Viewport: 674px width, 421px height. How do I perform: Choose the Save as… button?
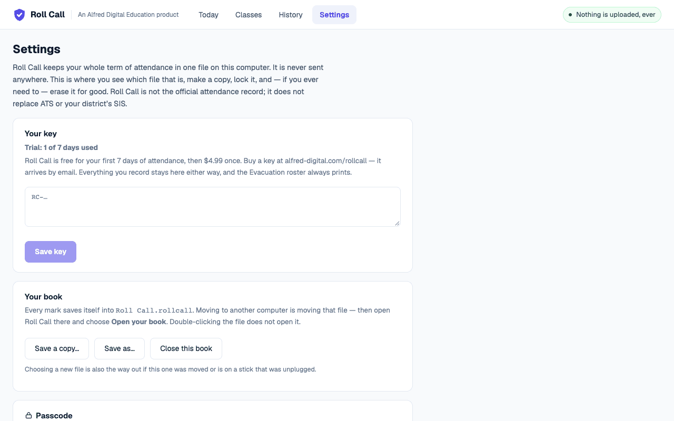pyautogui.click(x=120, y=348)
